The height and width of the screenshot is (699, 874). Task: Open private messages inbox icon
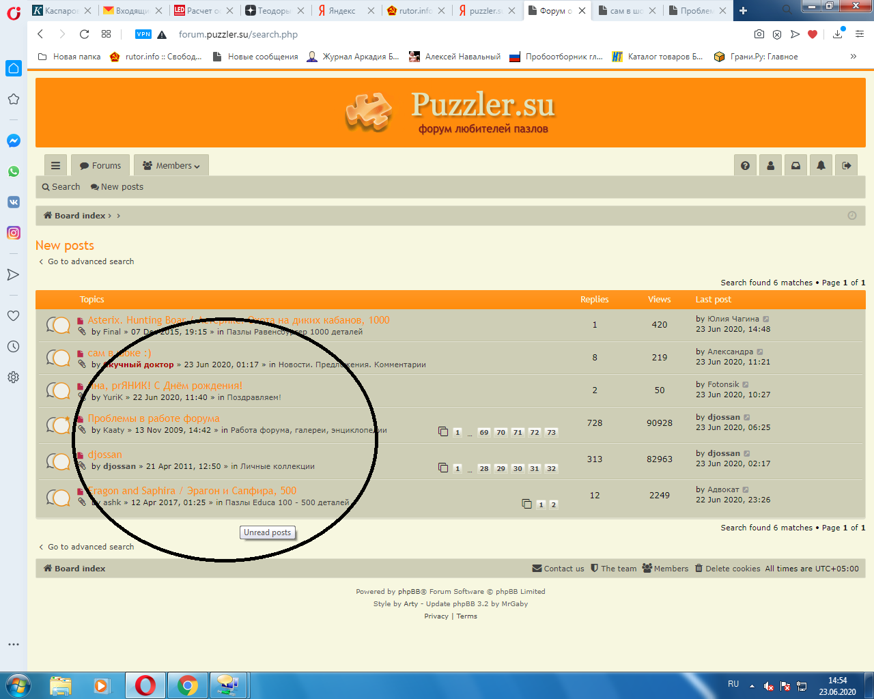(795, 166)
